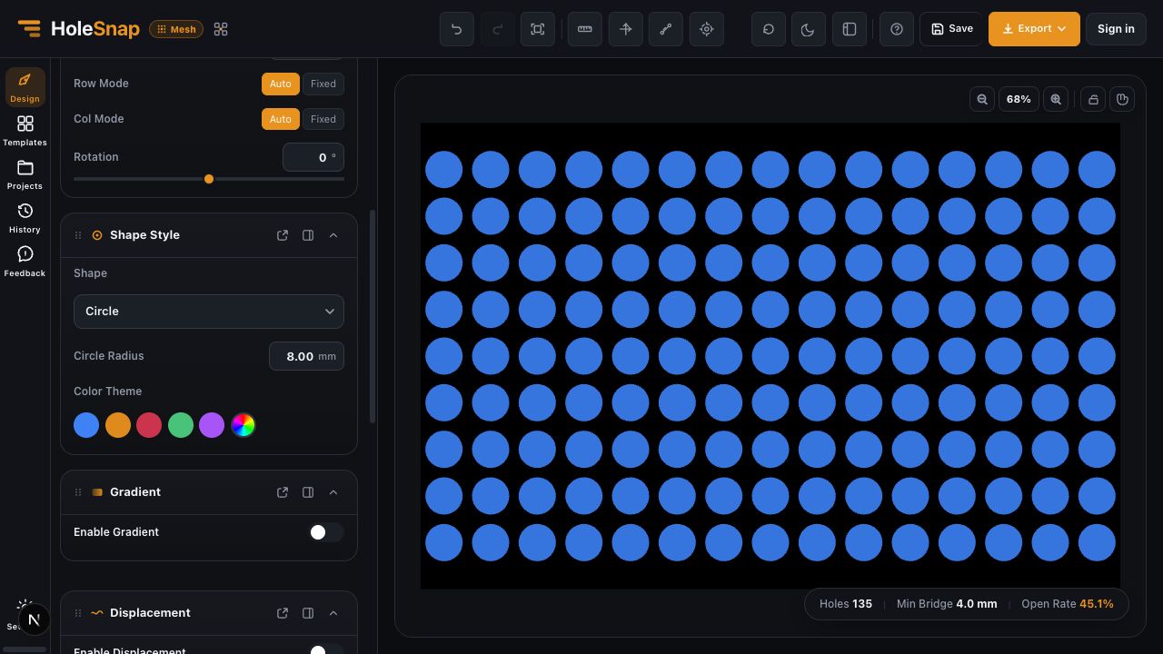Toggle dark mode with moon icon
The image size is (1163, 654).
[808, 29]
